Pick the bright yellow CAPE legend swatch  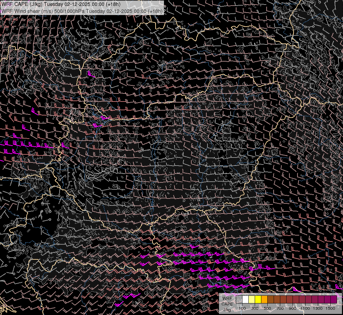pyautogui.click(x=258, y=300)
